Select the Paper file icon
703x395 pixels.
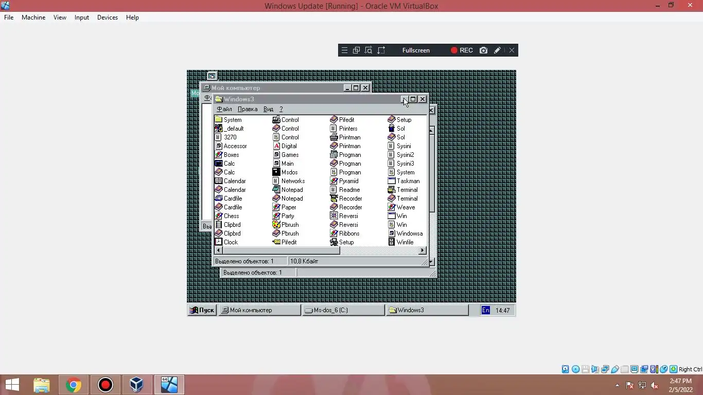pyautogui.click(x=285, y=207)
